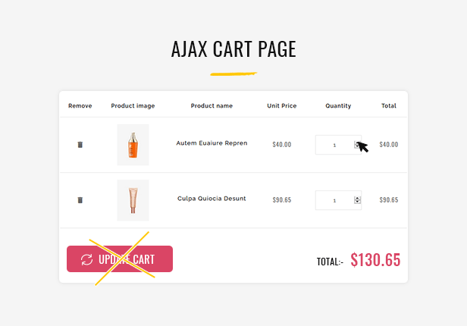Click the Update Cart button
The image size is (467, 326).
pyautogui.click(x=120, y=259)
